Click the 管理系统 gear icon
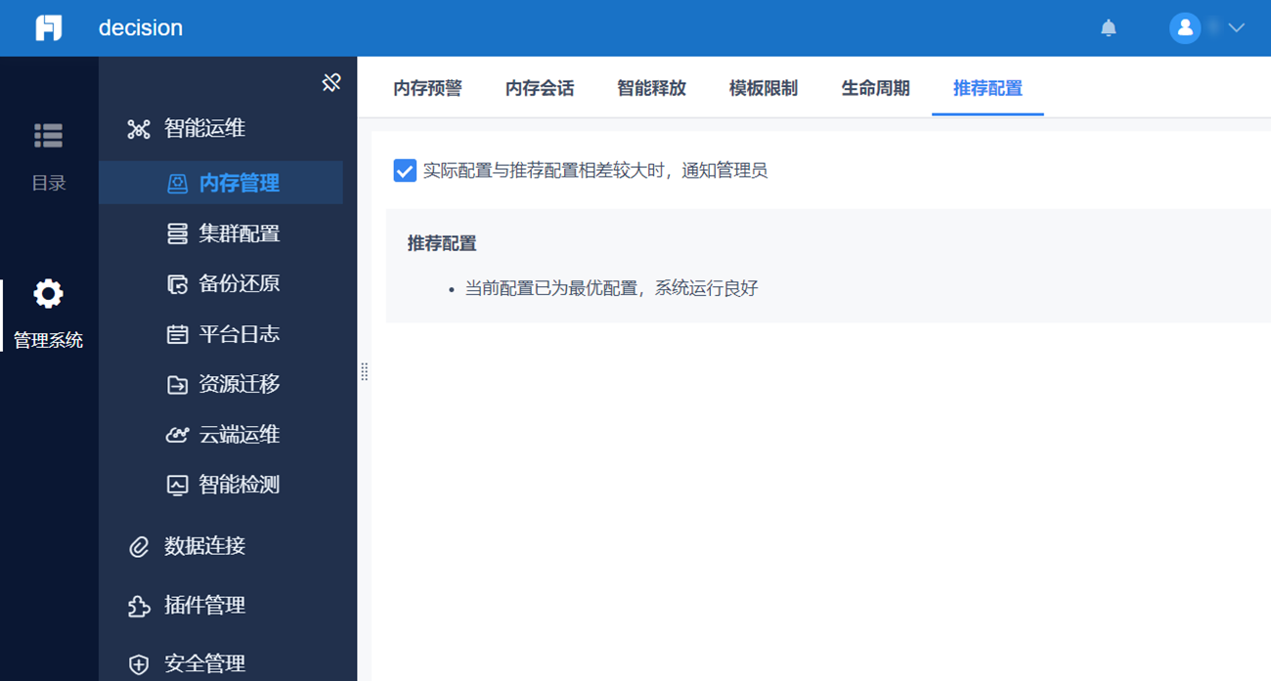The image size is (1271, 681). [48, 293]
